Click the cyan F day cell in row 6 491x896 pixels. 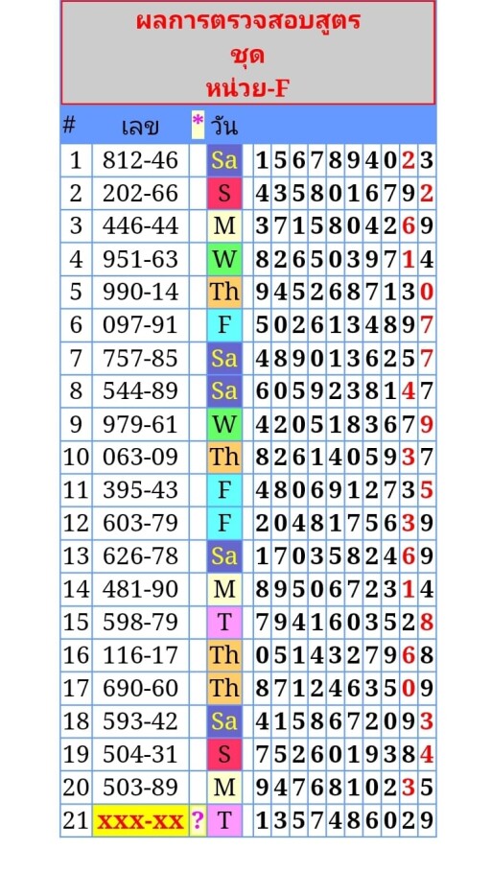tap(223, 325)
